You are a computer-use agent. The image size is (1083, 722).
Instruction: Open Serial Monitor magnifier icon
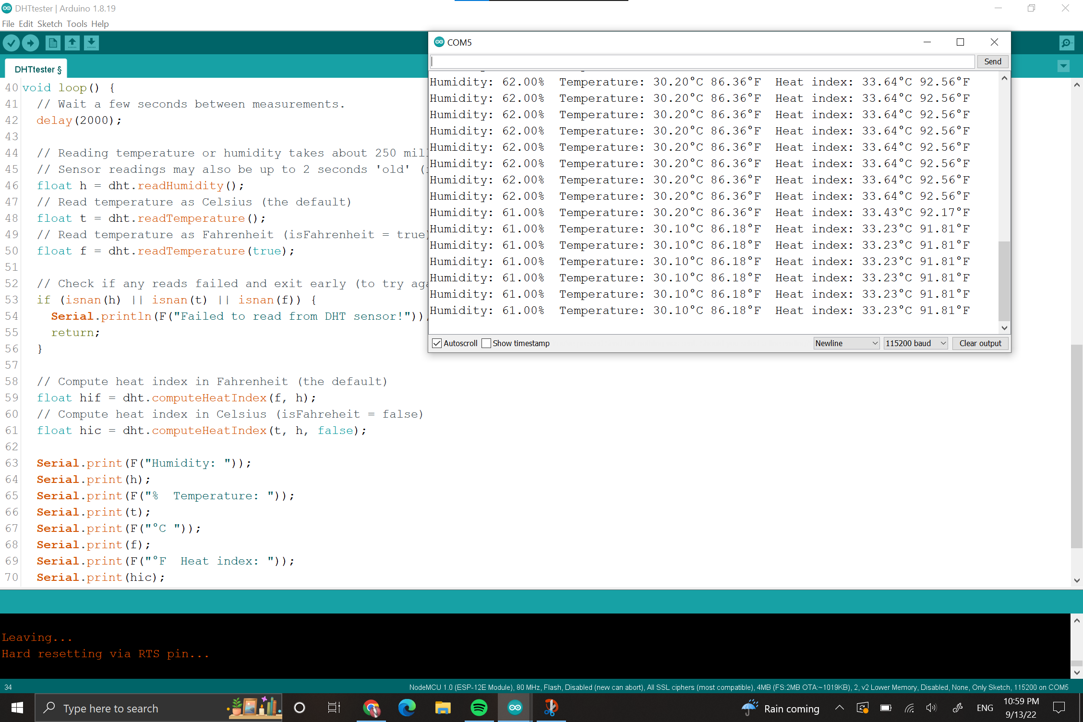1066,43
